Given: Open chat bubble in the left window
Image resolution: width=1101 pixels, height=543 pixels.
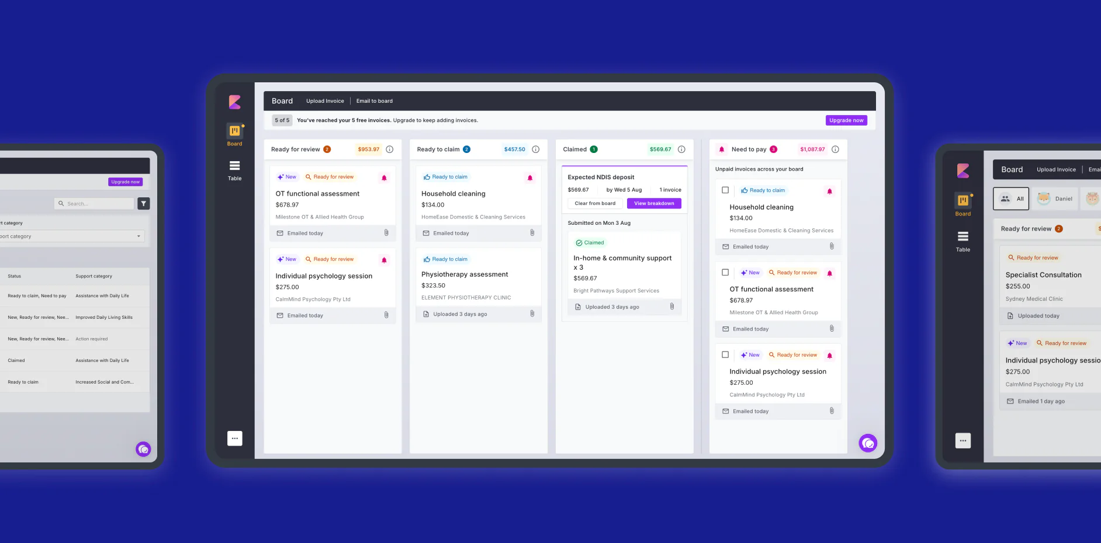Looking at the screenshot, I should point(143,449).
